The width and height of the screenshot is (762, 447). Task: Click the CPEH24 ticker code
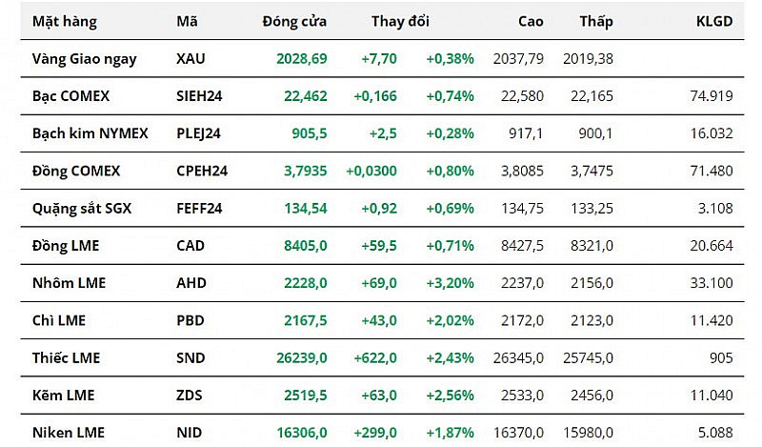(202, 171)
